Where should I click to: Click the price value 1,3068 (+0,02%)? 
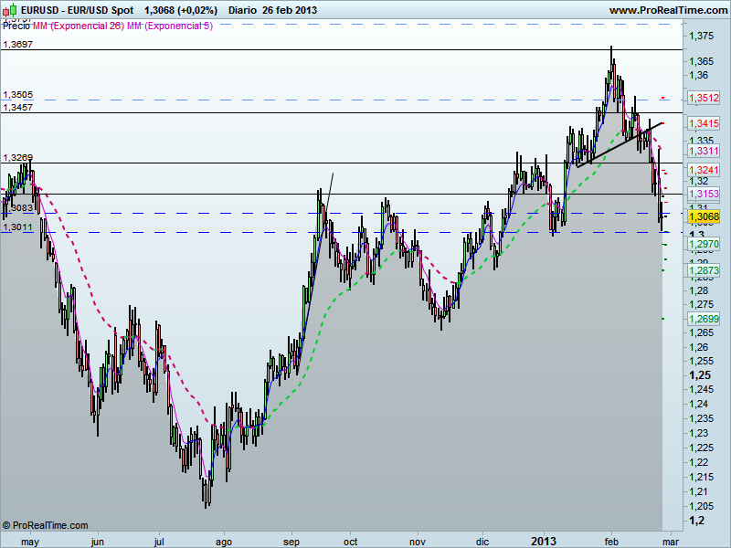[181, 10]
